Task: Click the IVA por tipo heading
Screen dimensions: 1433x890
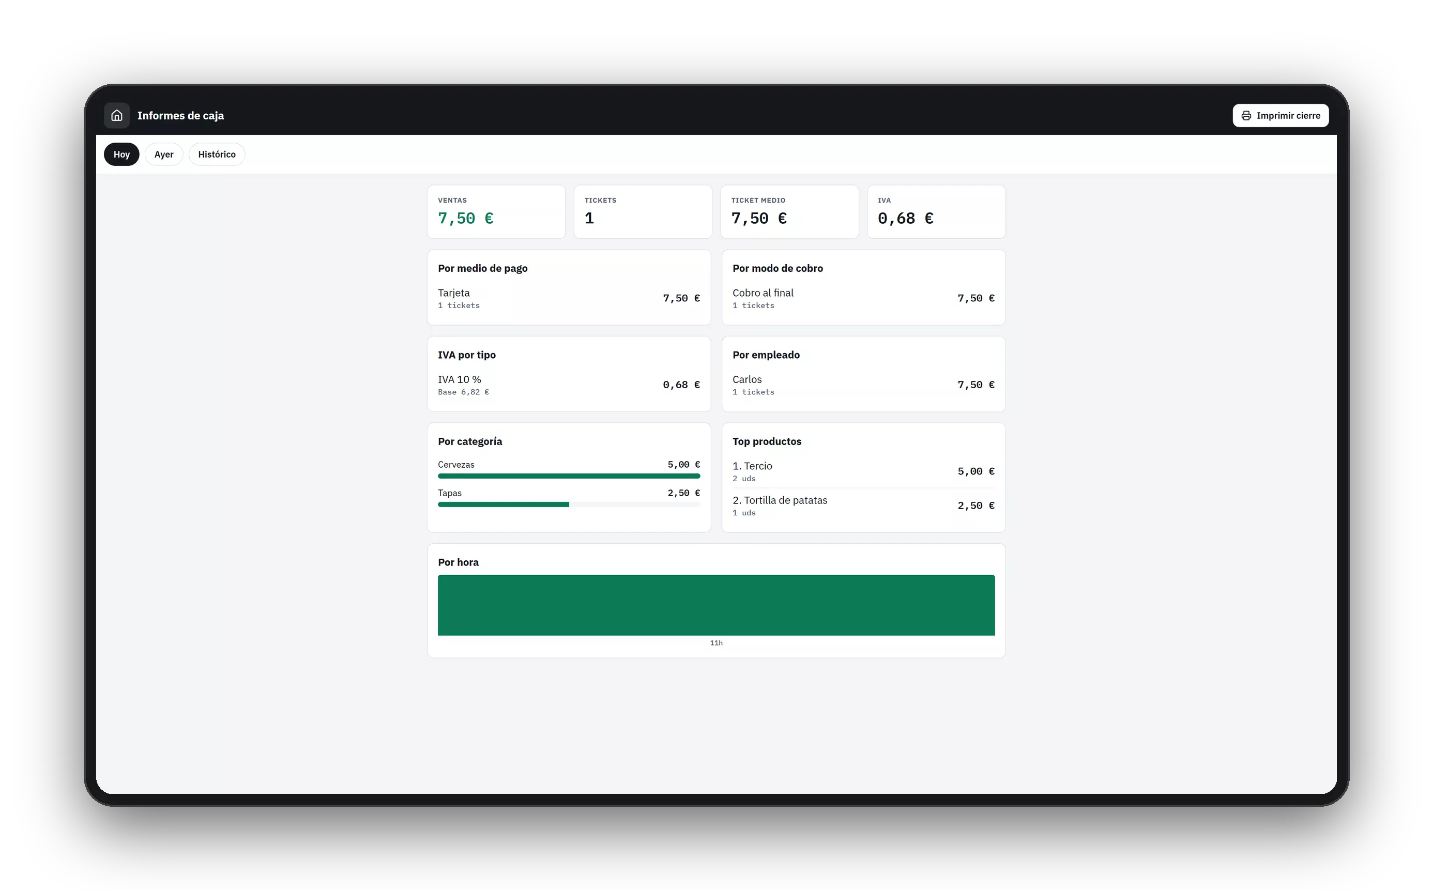Action: point(467,355)
